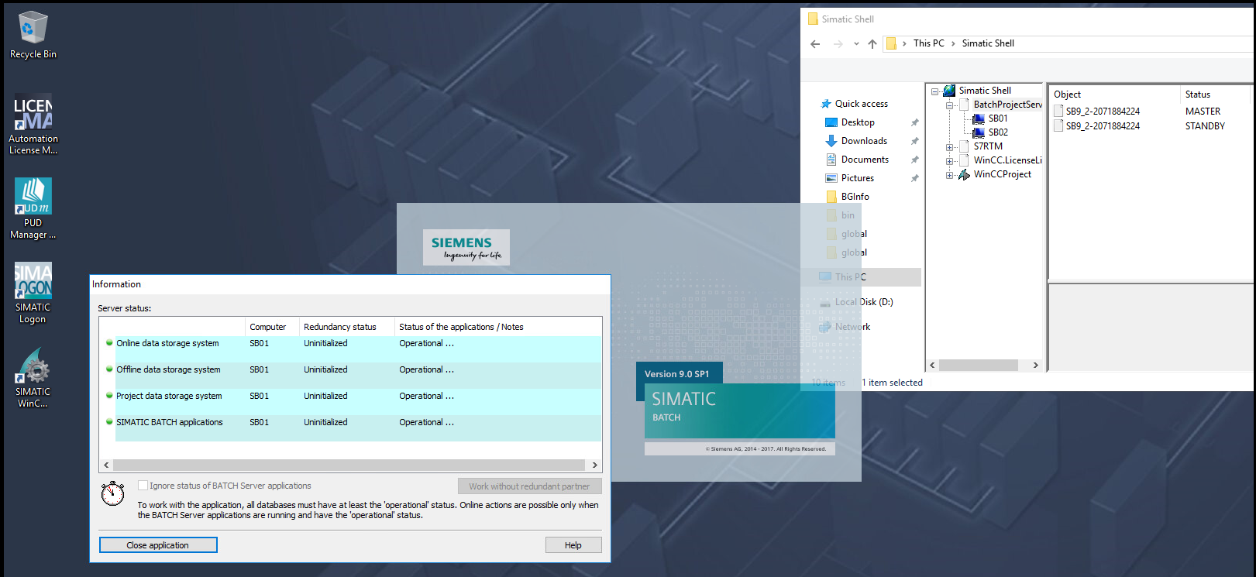Launch the SIMATIC Logon desktop shortcut
The width and height of the screenshot is (1256, 577).
tap(33, 294)
